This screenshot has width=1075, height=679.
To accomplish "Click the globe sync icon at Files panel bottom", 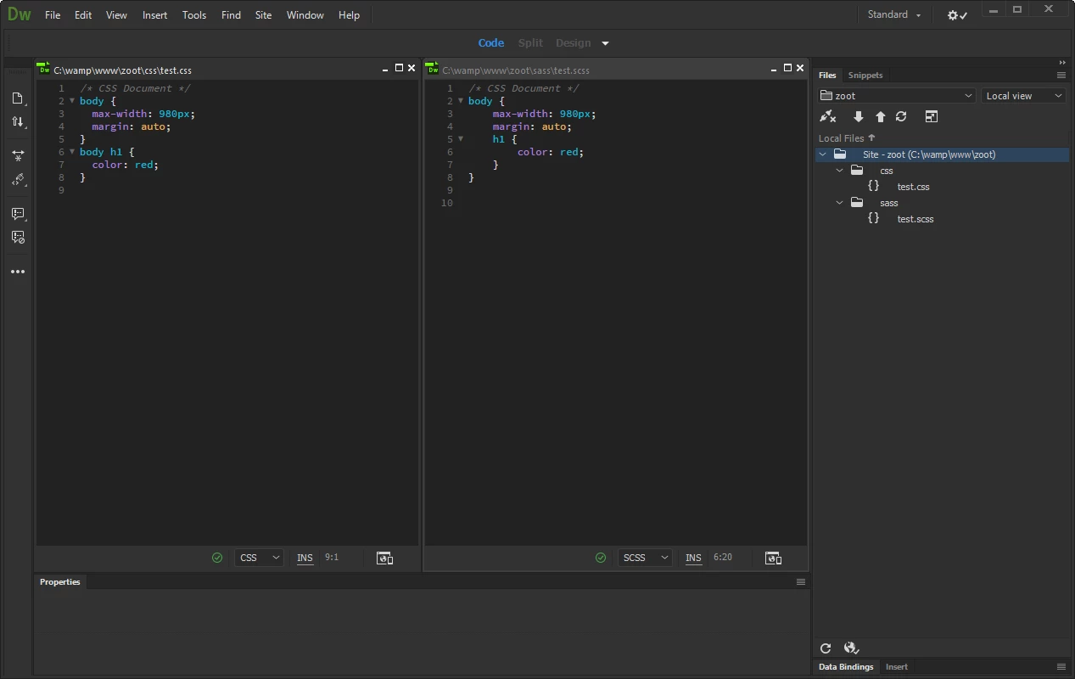I will coord(852,648).
